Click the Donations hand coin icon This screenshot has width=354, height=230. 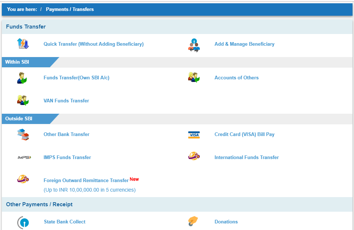pos(193,221)
